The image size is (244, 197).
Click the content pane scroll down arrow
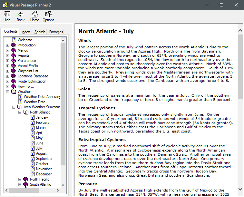(x=240, y=189)
